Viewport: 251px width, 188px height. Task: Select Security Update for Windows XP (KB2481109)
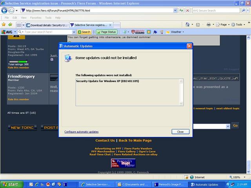click(x=107, y=81)
